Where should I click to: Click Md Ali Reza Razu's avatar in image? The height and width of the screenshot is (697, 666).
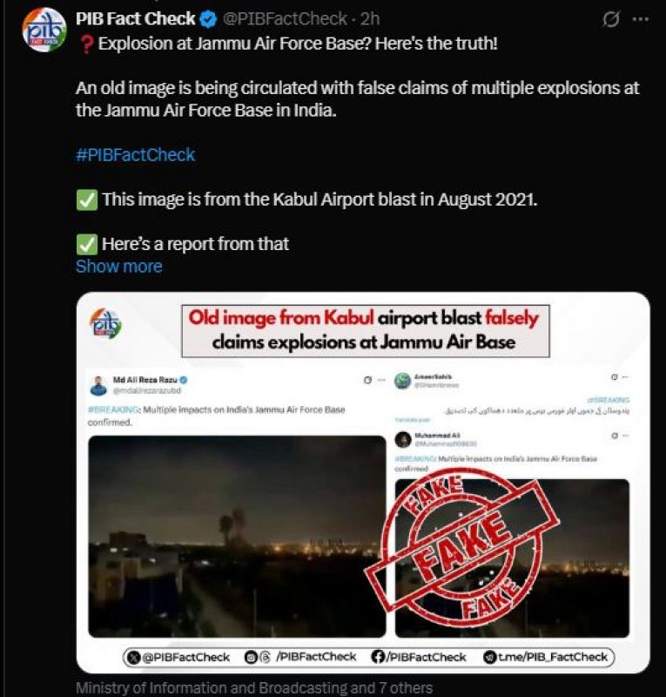(98, 385)
